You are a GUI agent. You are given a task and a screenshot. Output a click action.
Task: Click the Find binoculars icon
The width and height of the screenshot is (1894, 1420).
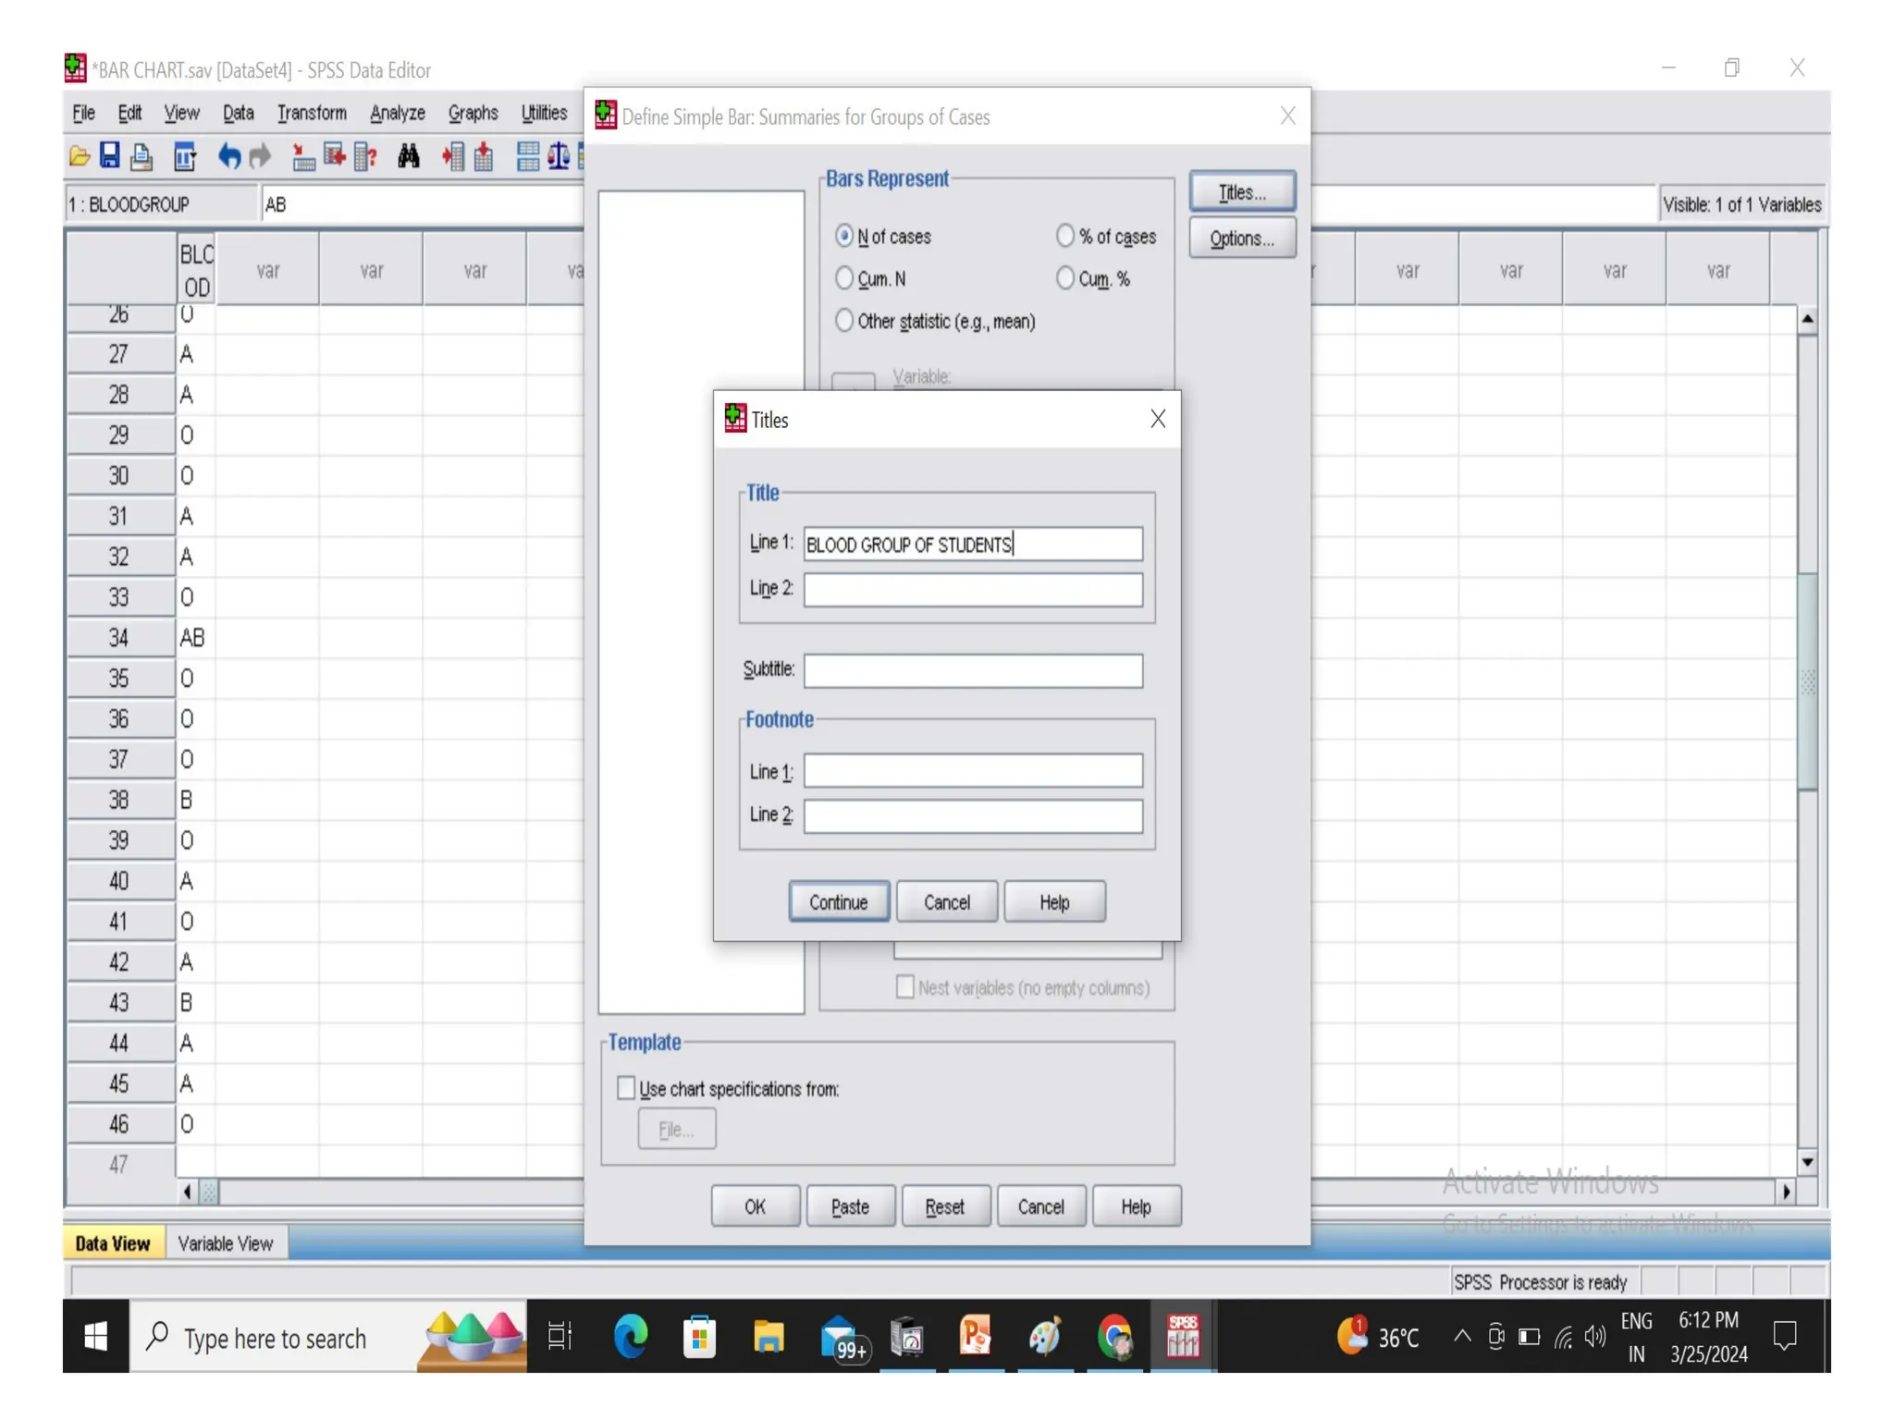pos(408,156)
